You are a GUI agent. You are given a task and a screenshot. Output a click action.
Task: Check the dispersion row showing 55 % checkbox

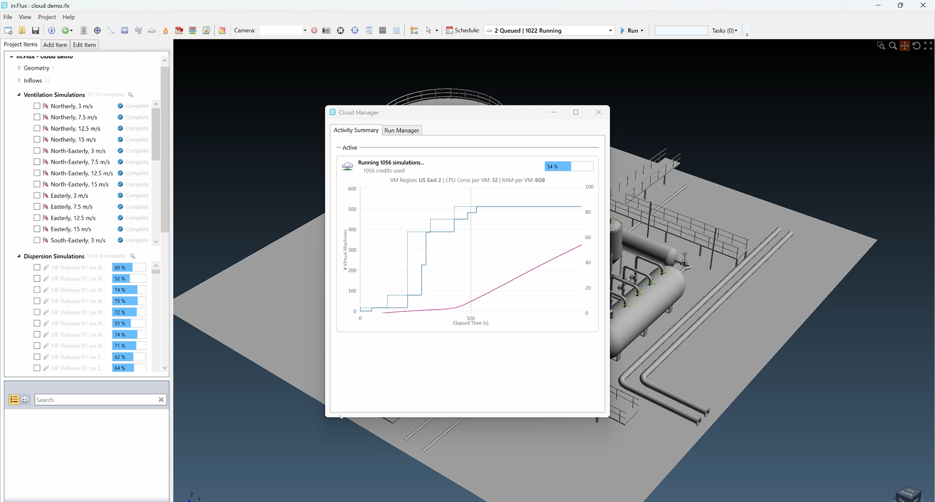[x=37, y=323]
